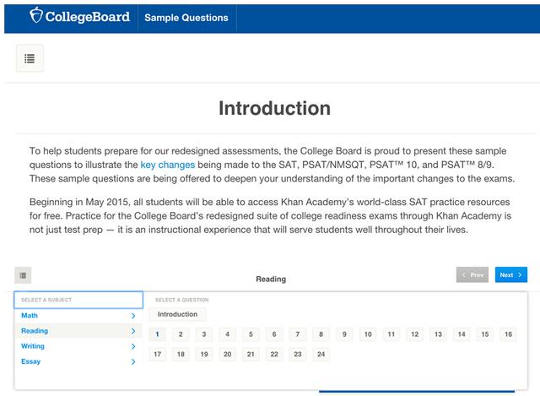Click the small gray list icon beside Reading
Screen dimensions: 540x396
coord(23,275)
